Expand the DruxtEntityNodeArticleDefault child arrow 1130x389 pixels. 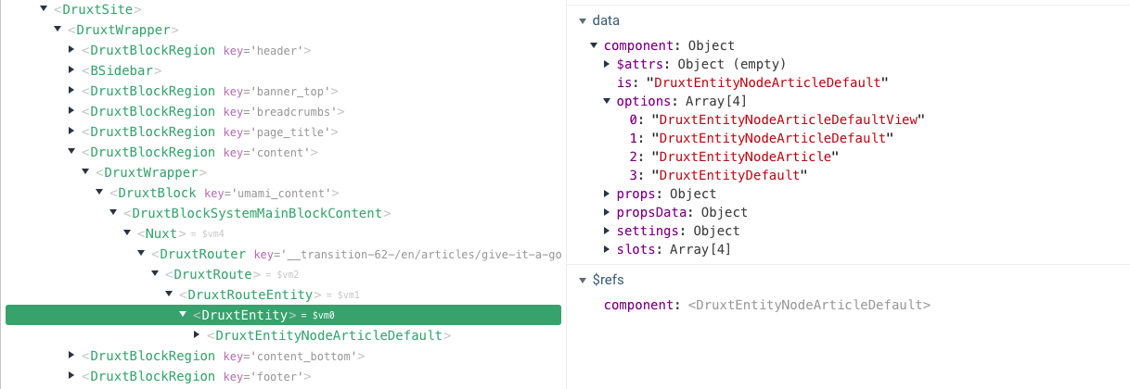(197, 335)
